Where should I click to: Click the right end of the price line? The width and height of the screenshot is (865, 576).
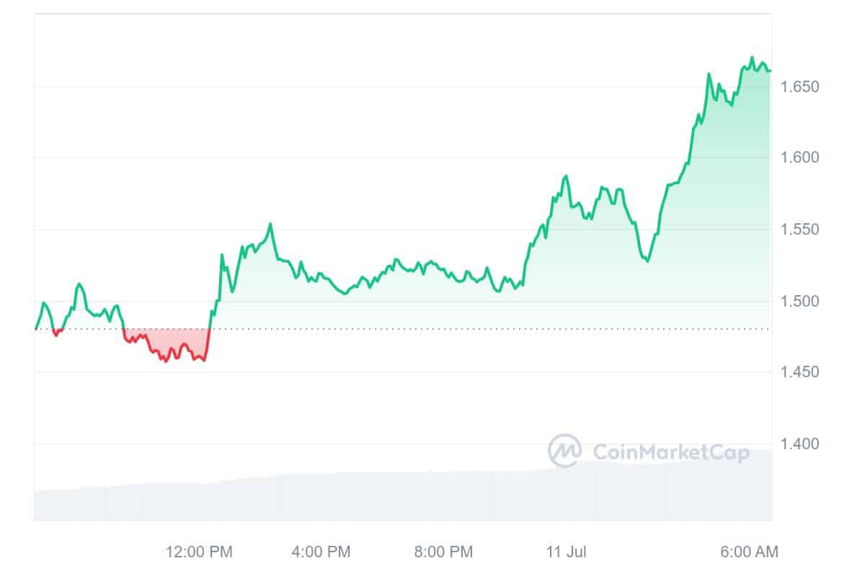(x=770, y=71)
